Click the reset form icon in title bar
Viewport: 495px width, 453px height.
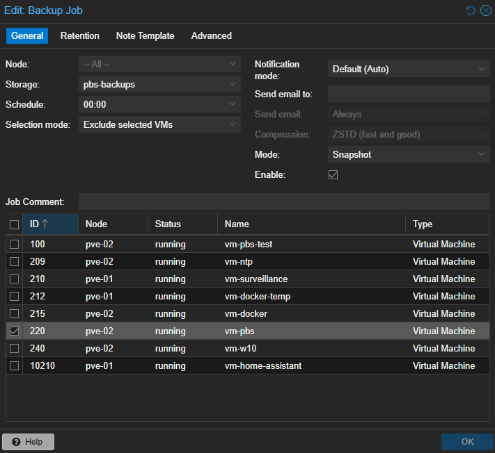471,10
